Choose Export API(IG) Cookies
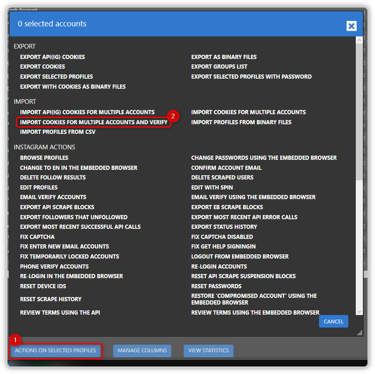Viewport: 375px width, 374px height. click(x=52, y=57)
